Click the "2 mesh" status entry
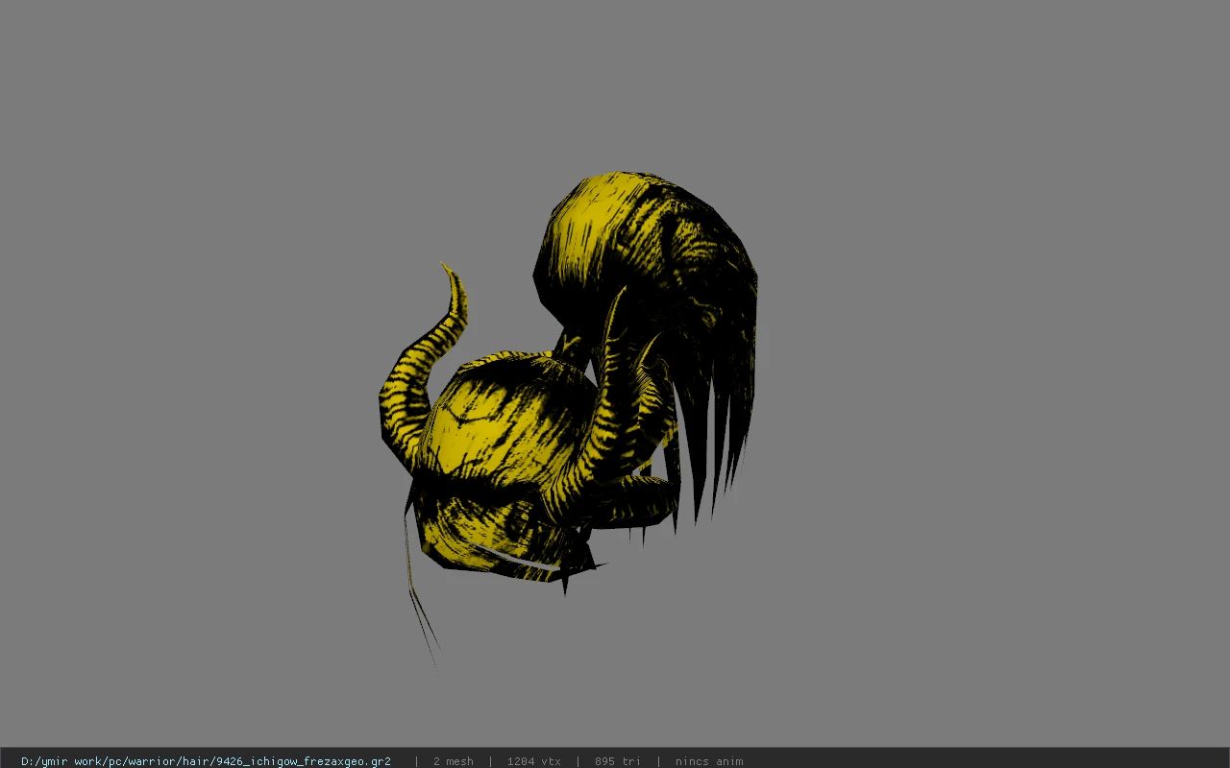1230x768 pixels. click(x=453, y=761)
